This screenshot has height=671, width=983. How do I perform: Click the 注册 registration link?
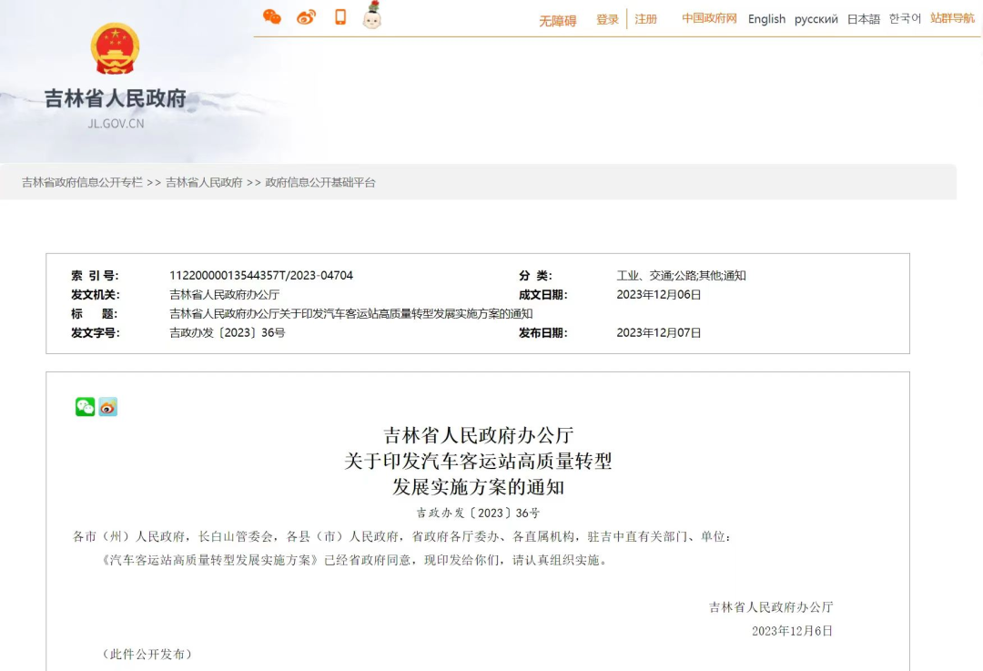pyautogui.click(x=646, y=19)
